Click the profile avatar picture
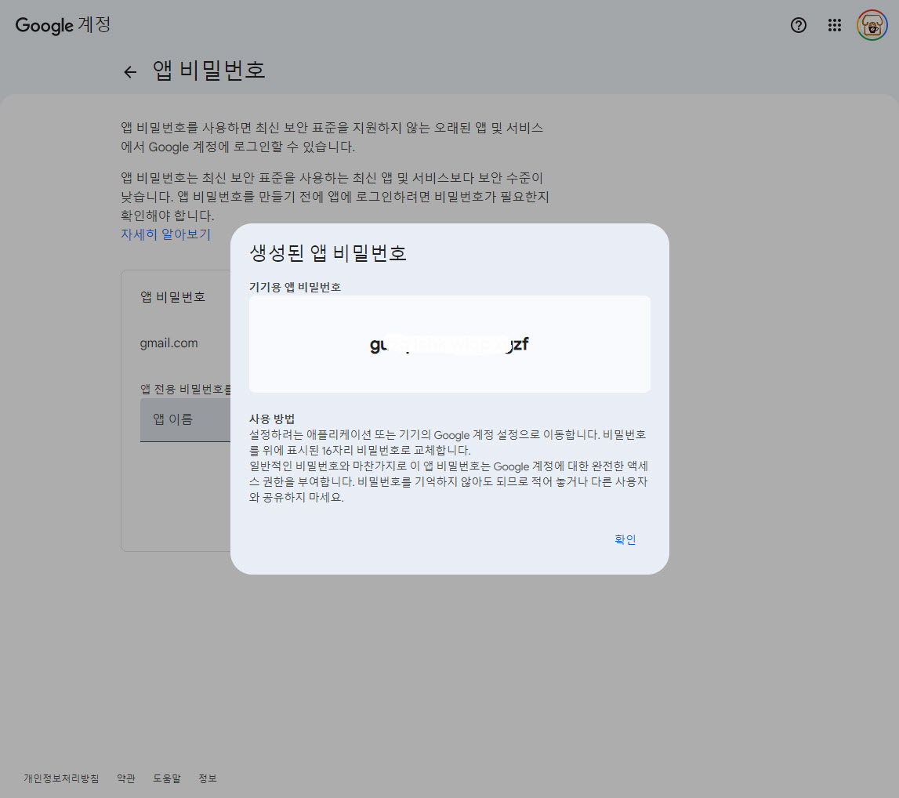Screen dimensions: 899x798 pos(871,25)
